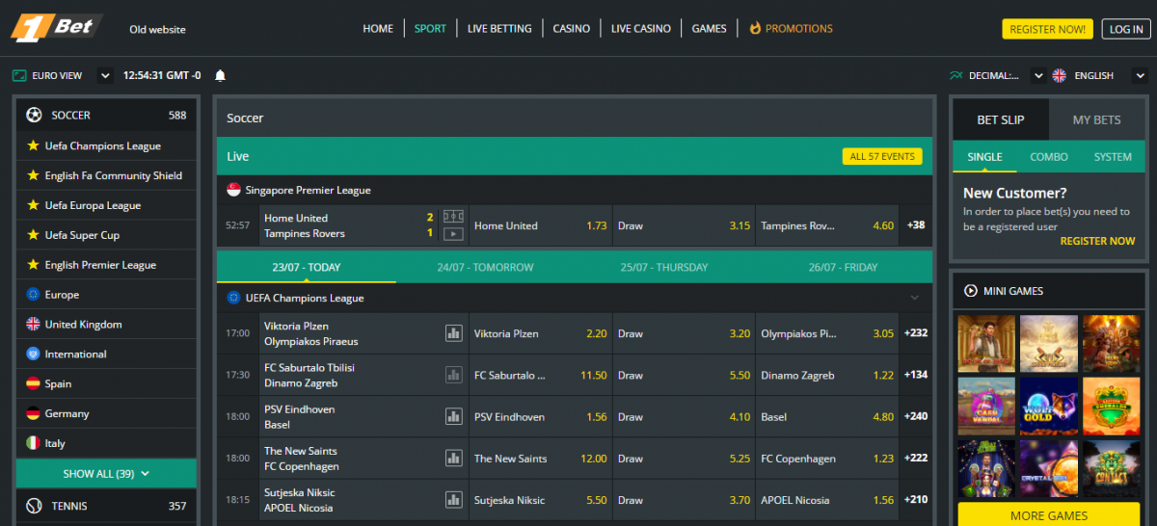Viewport: 1157px width, 526px height.
Task: Select the Combo bet type tab
Action: point(1048,157)
